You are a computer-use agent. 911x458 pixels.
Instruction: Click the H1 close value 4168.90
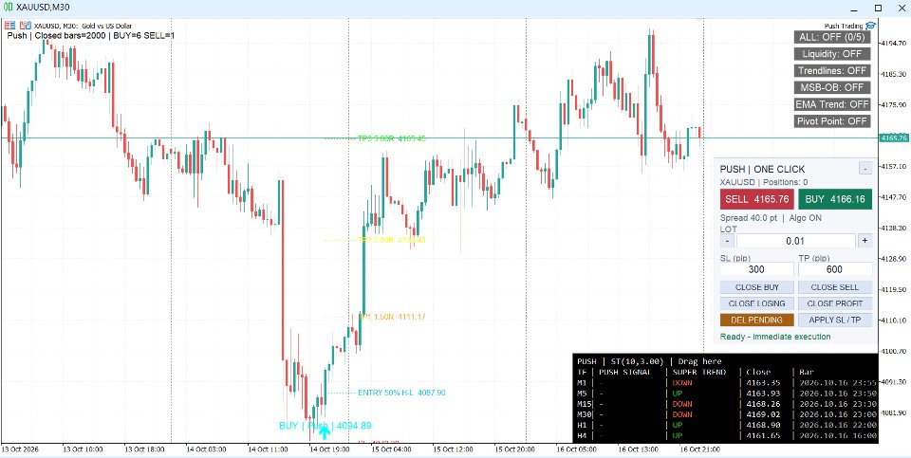click(x=764, y=425)
